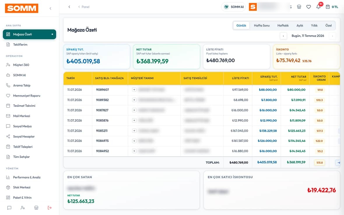Open the chat bubble icon in sidebar footer
The height and width of the screenshot is (215, 344).
pyautogui.click(x=9, y=207)
